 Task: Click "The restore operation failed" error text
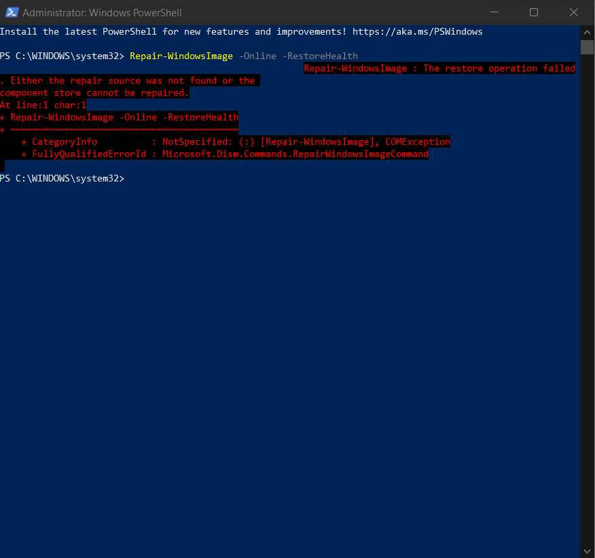pos(499,69)
